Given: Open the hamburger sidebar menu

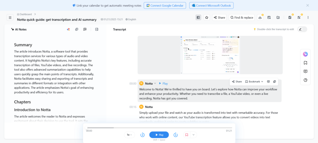Looking at the screenshot, I should (10, 17).
